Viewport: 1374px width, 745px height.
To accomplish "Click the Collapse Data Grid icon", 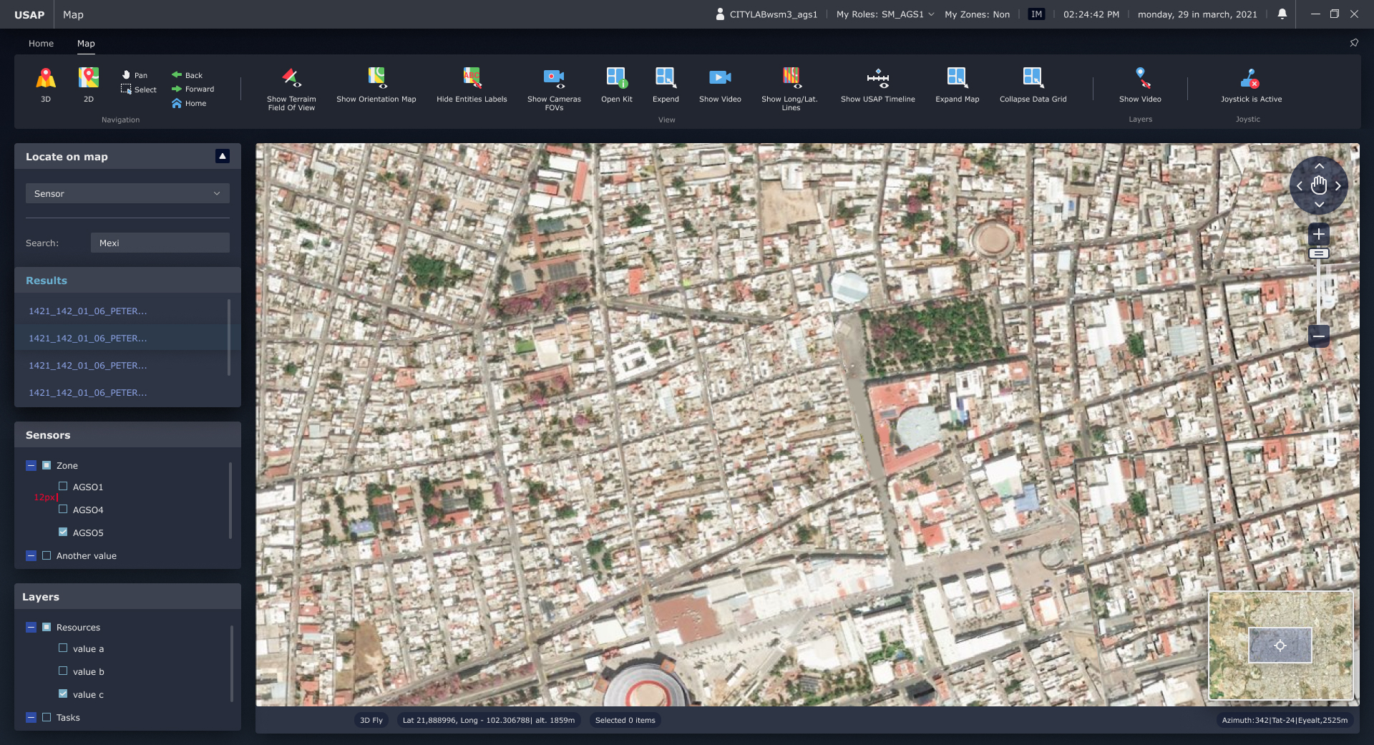I will point(1033,78).
